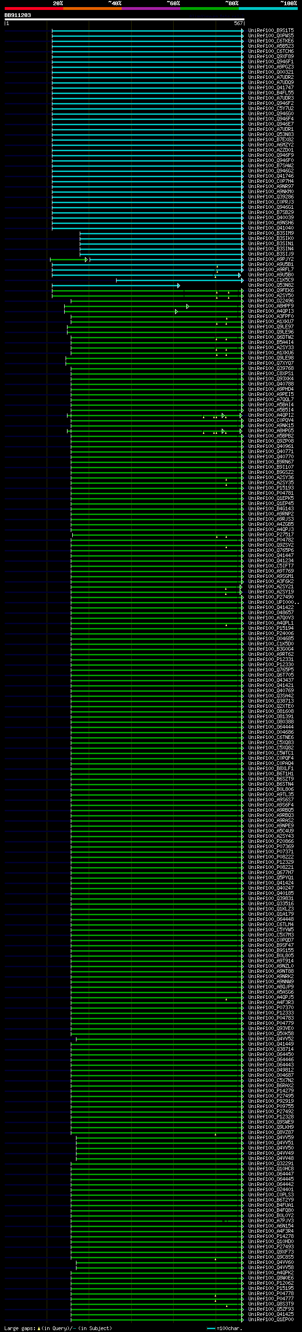Click the red 20% identity color band

click(x=34, y=9)
